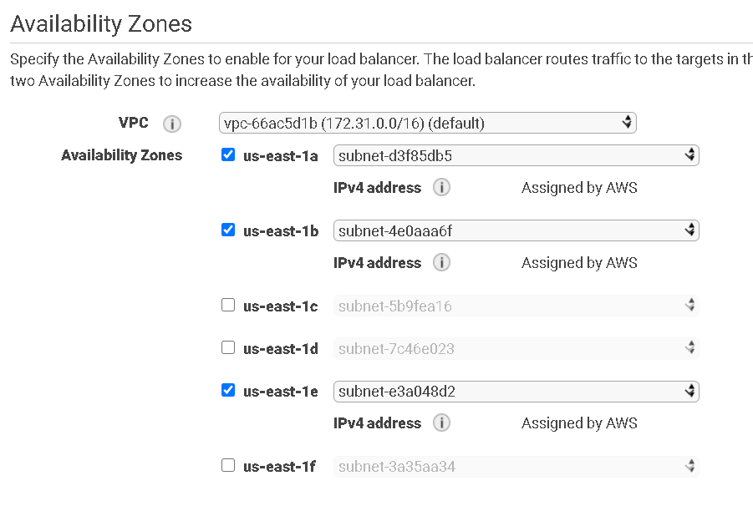Click the disabled subnet-5b9fea16 dropdown

(x=516, y=305)
